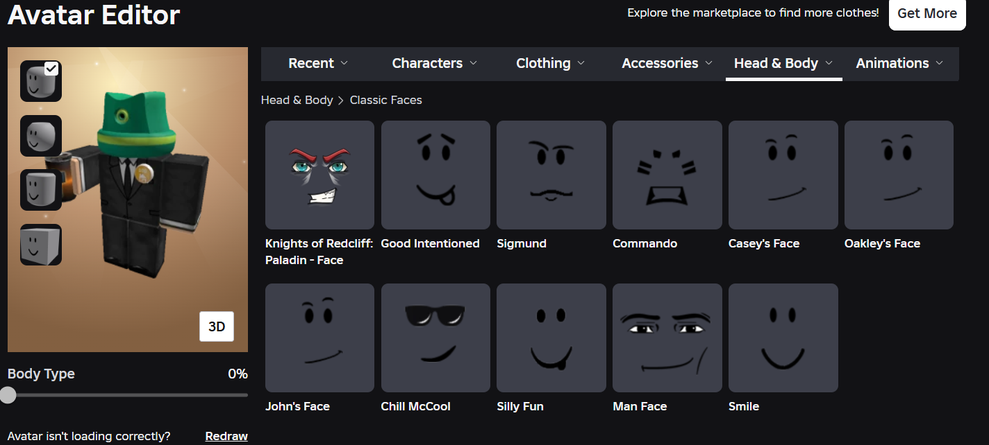
Task: Click the 'Knights of Redcliff: Paladin - Face' label
Action: [x=319, y=252]
